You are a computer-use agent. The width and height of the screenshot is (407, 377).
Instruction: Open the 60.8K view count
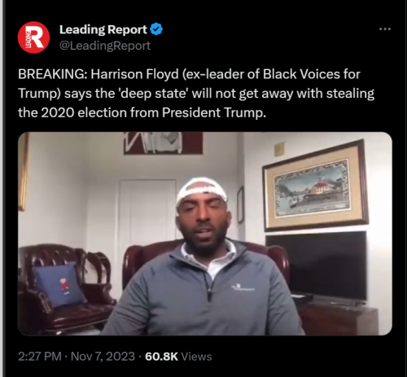coord(161,357)
